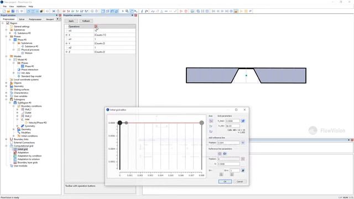Collapse the Computational grid tree node
The height and width of the screenshot is (199, 354).
[x=6, y=146]
